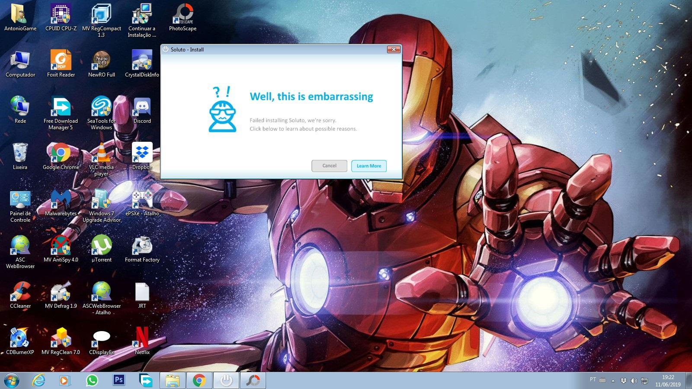Select the NewRO Full icon
Viewport: 692px width, 389px height.
[x=102, y=64]
